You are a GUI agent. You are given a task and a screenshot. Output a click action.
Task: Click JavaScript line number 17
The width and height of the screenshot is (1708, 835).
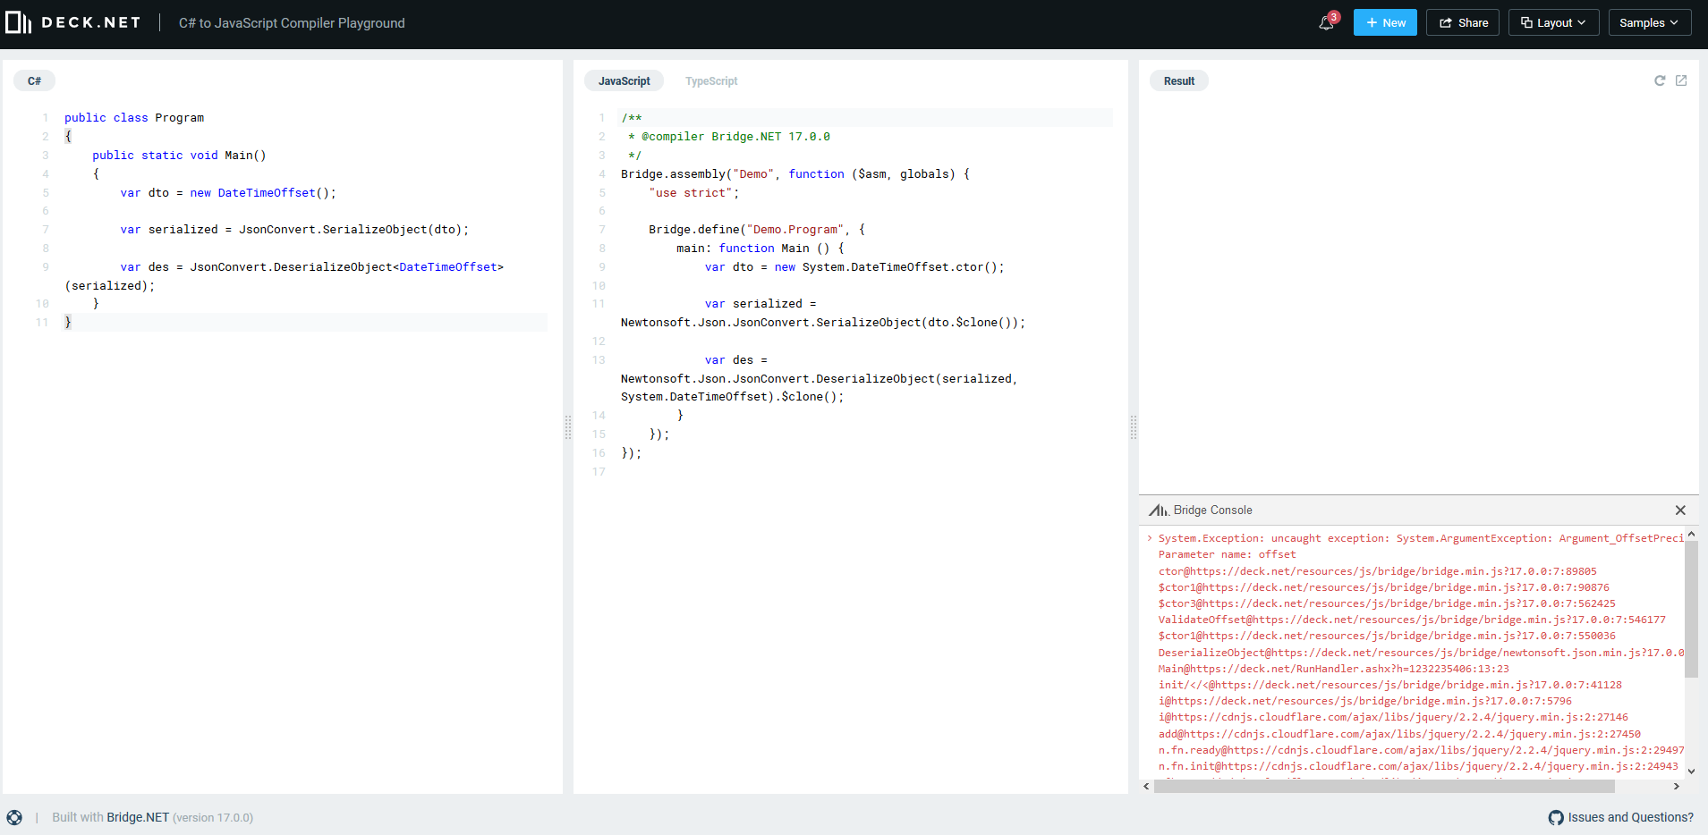tap(599, 472)
